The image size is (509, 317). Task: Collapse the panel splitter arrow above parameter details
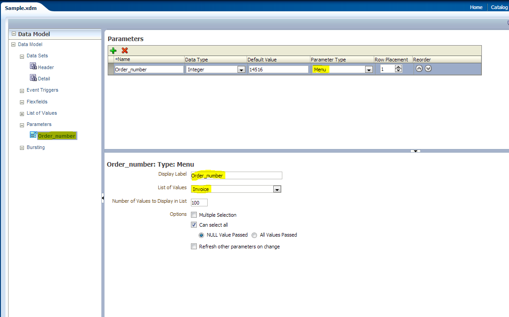click(x=415, y=150)
